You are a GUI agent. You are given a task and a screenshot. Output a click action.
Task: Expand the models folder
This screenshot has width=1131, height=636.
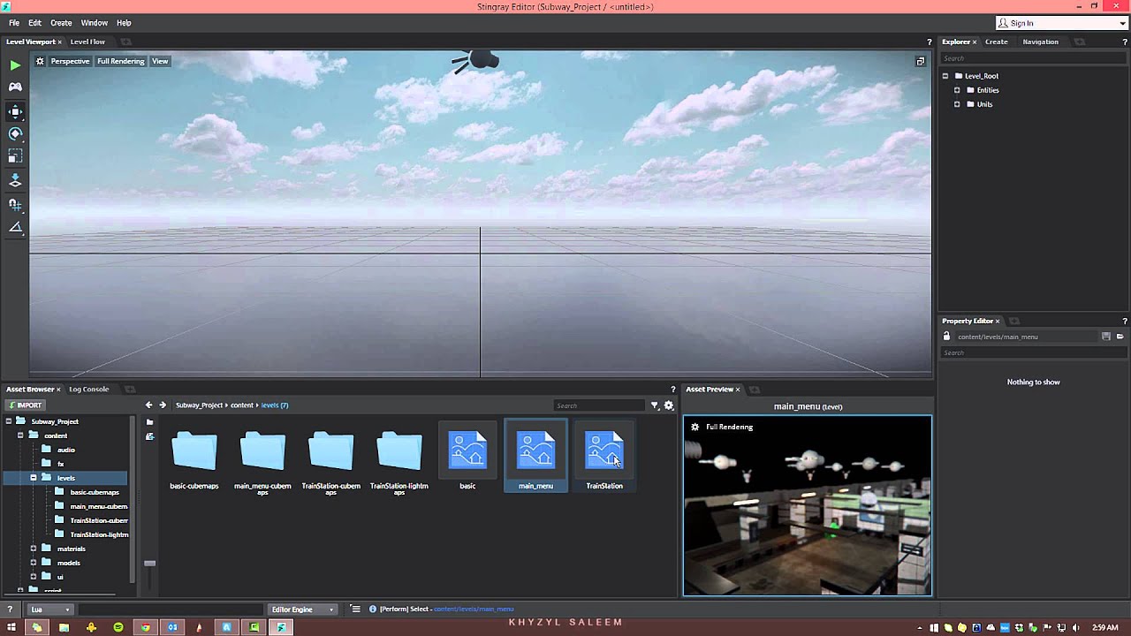click(34, 563)
